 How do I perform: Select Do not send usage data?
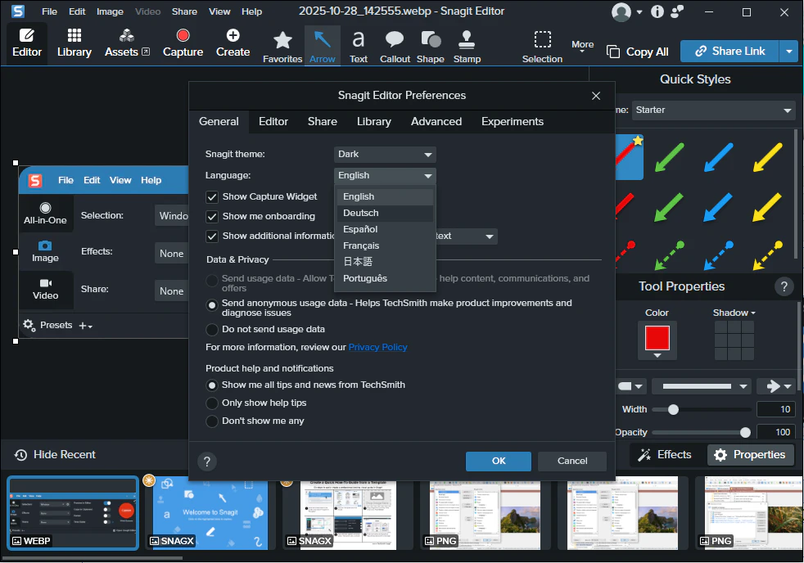click(x=212, y=330)
